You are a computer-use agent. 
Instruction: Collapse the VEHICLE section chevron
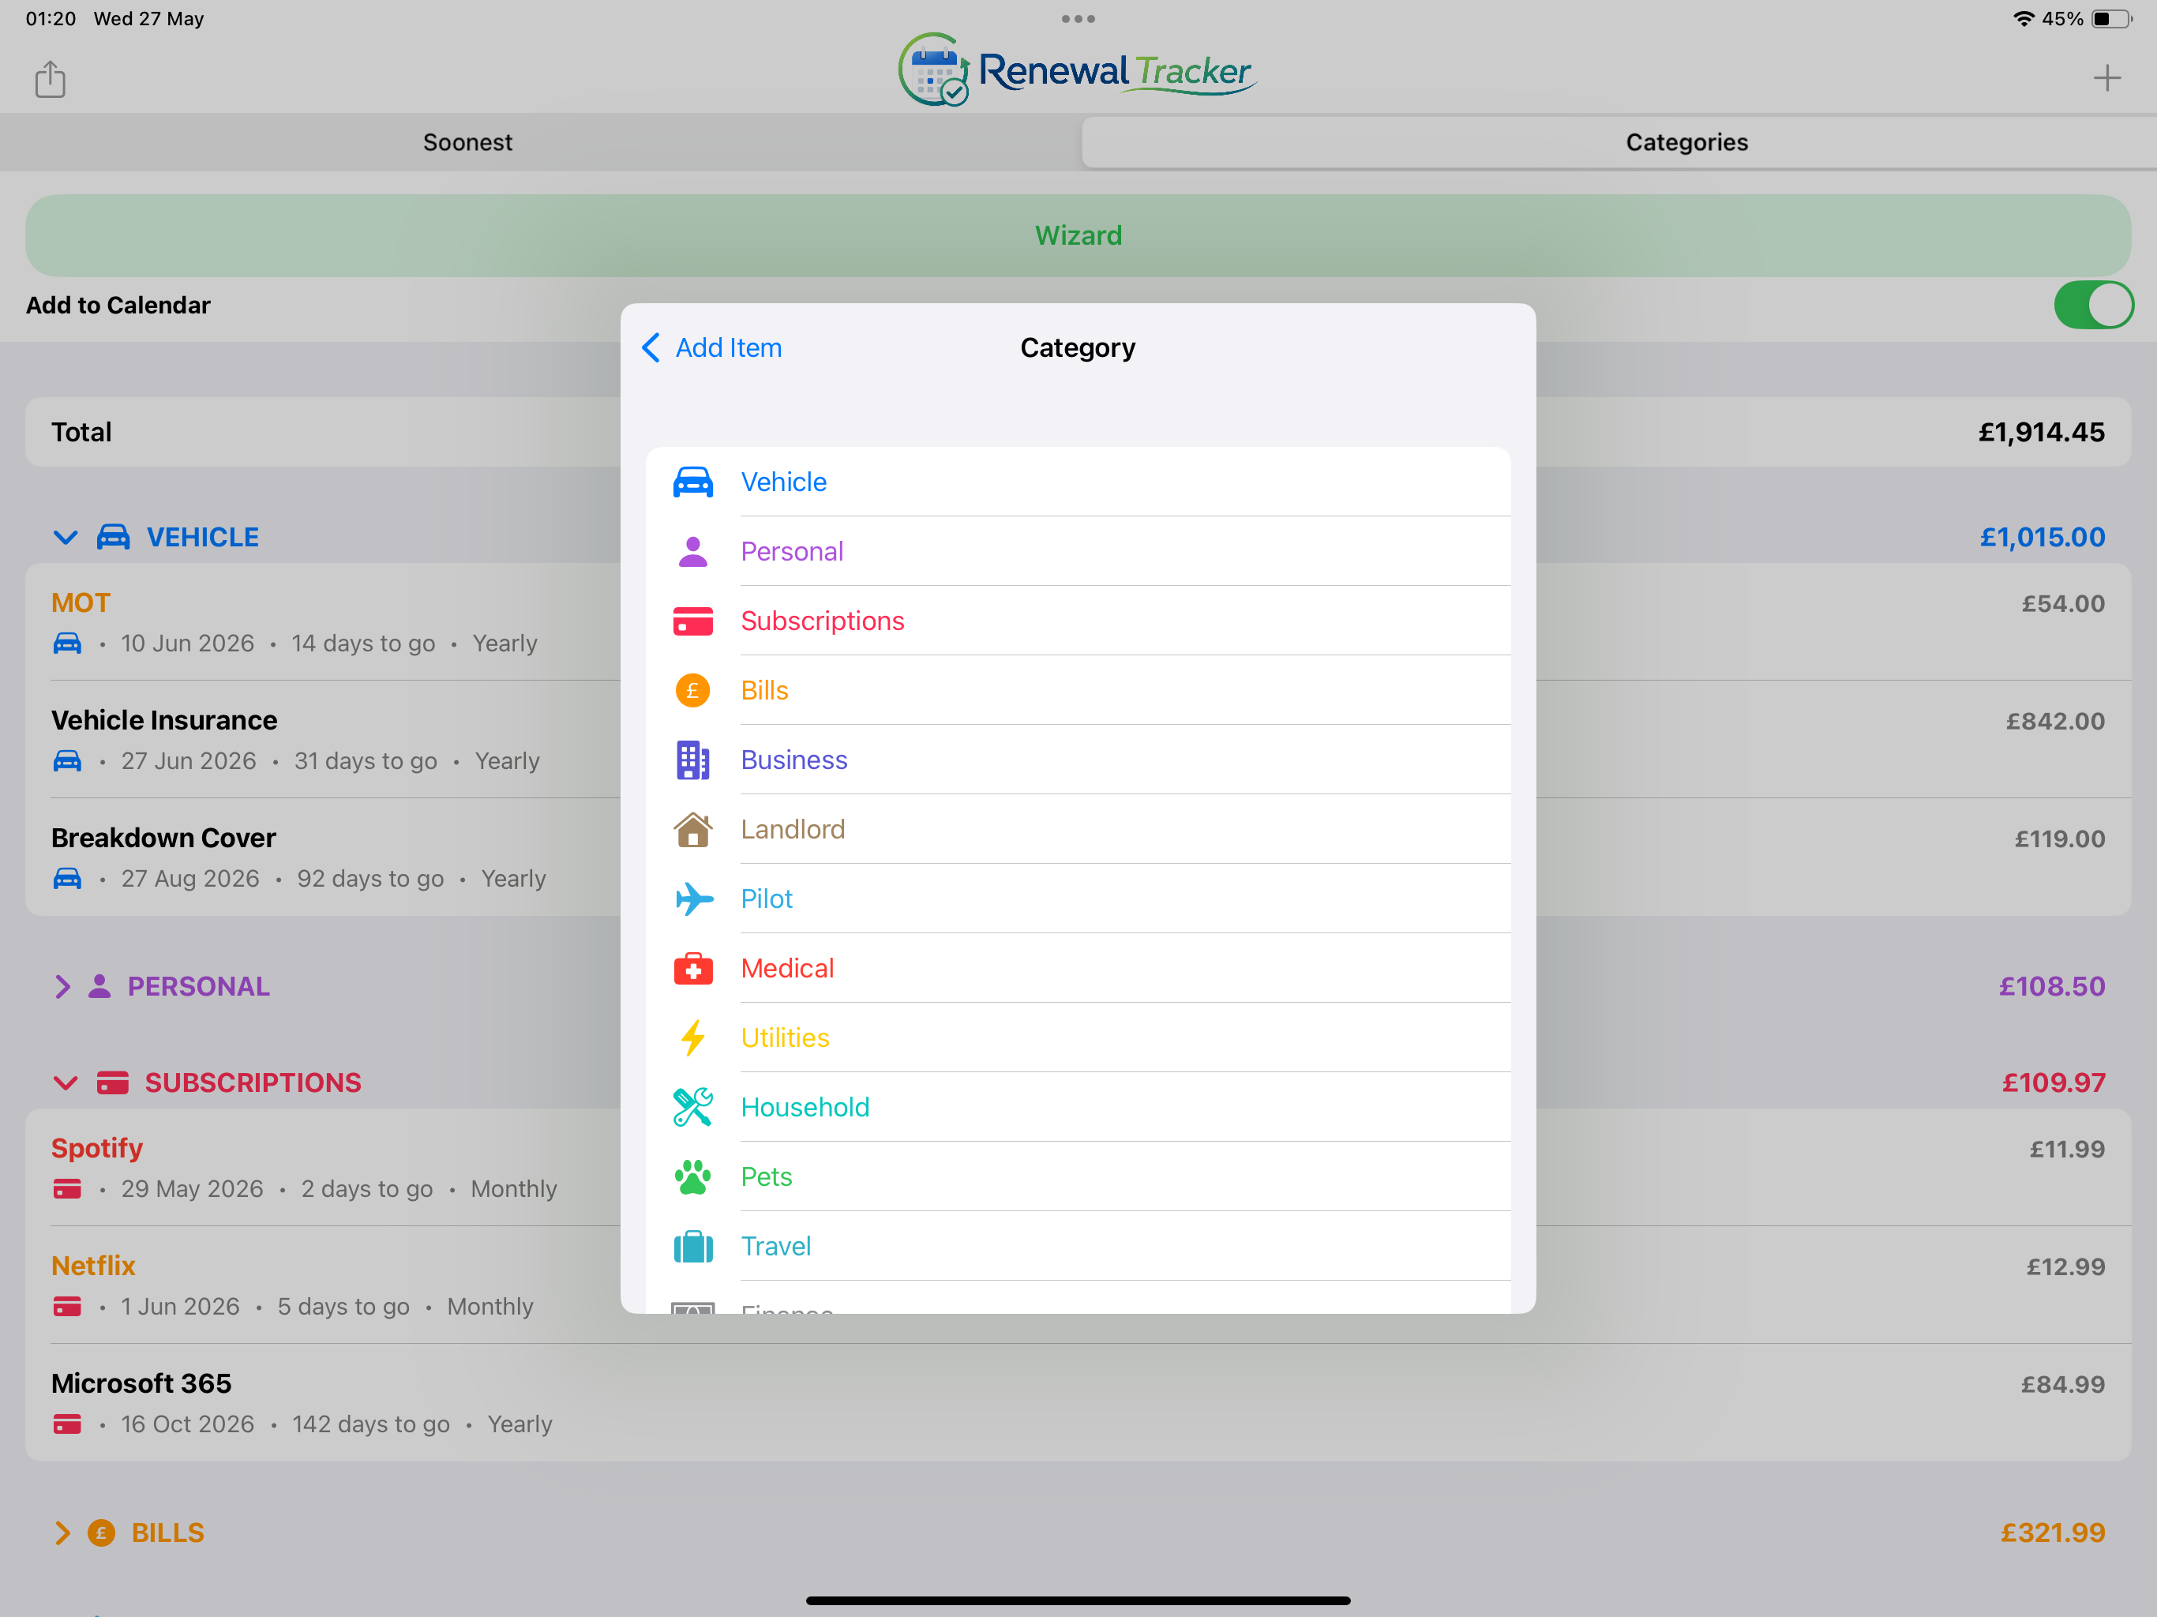(66, 538)
